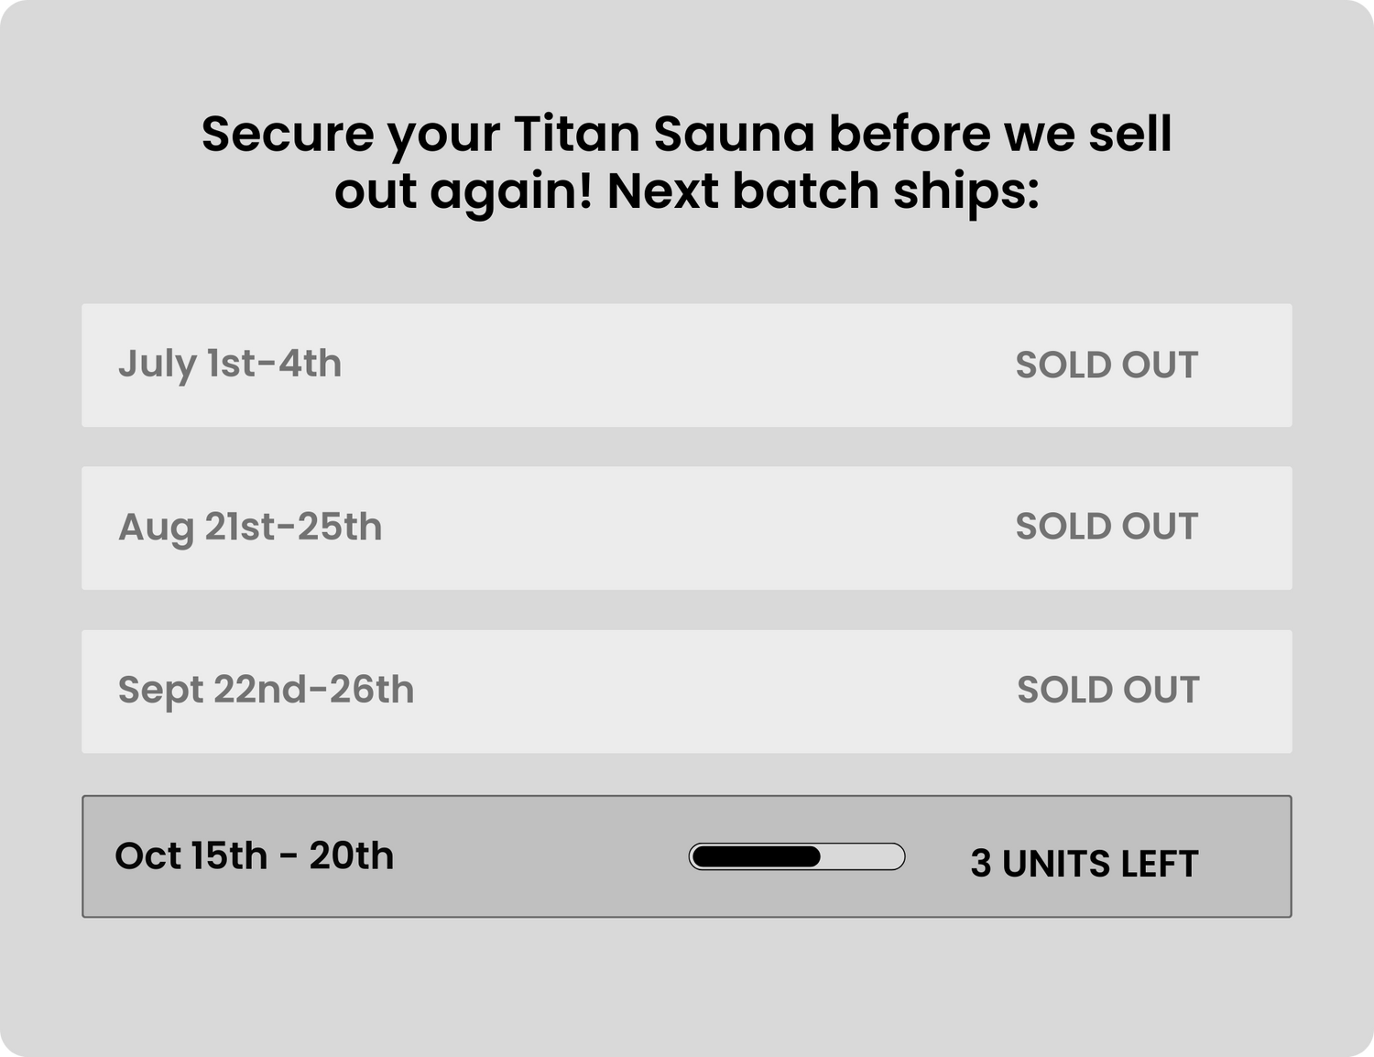
Task: Select the Sept 22nd-26th sold out row
Action: coord(687,692)
